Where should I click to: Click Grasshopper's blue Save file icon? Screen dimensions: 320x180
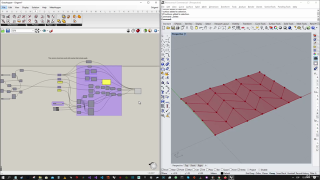click(x=8, y=30)
